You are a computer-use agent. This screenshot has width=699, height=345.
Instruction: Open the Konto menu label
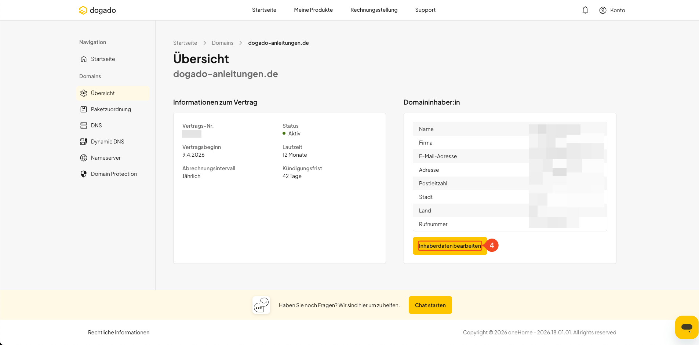coord(618,10)
